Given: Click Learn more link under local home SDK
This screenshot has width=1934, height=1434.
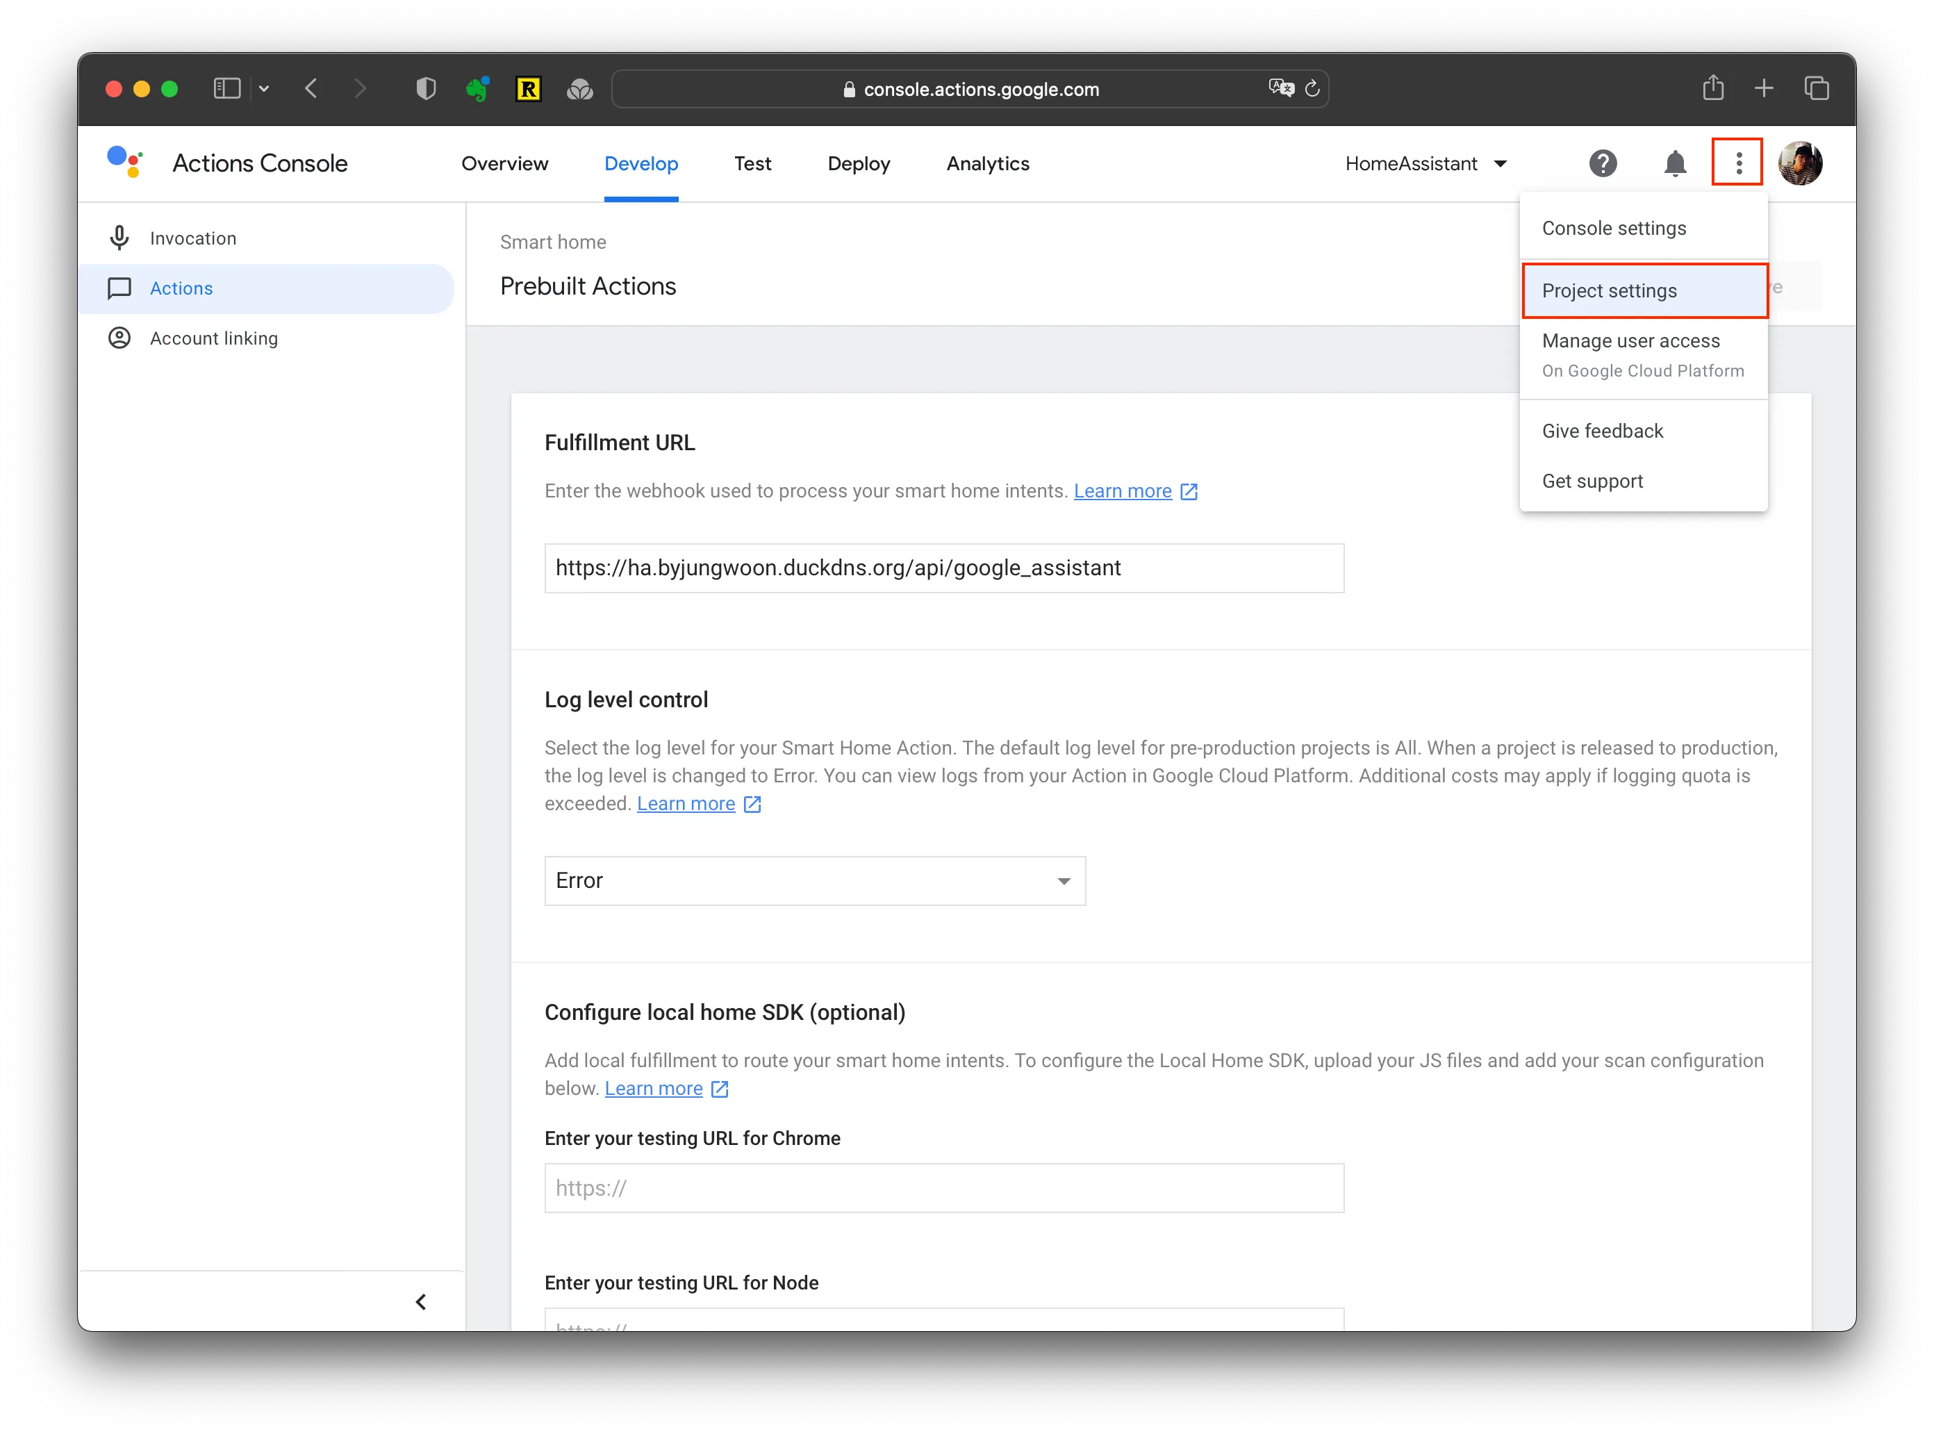Looking at the screenshot, I should (653, 1089).
